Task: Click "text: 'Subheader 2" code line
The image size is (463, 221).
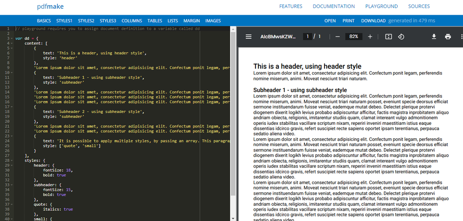Action: 95,112
